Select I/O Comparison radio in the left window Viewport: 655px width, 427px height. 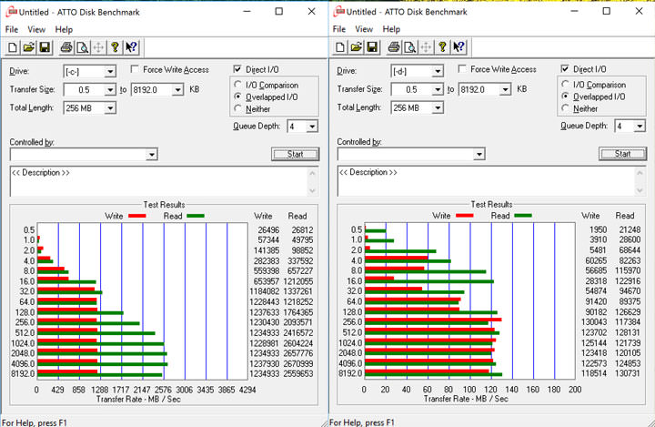[238, 85]
